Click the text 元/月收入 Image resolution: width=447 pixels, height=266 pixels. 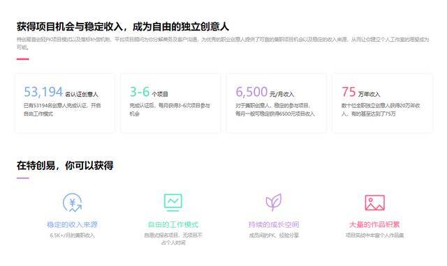tap(281, 94)
